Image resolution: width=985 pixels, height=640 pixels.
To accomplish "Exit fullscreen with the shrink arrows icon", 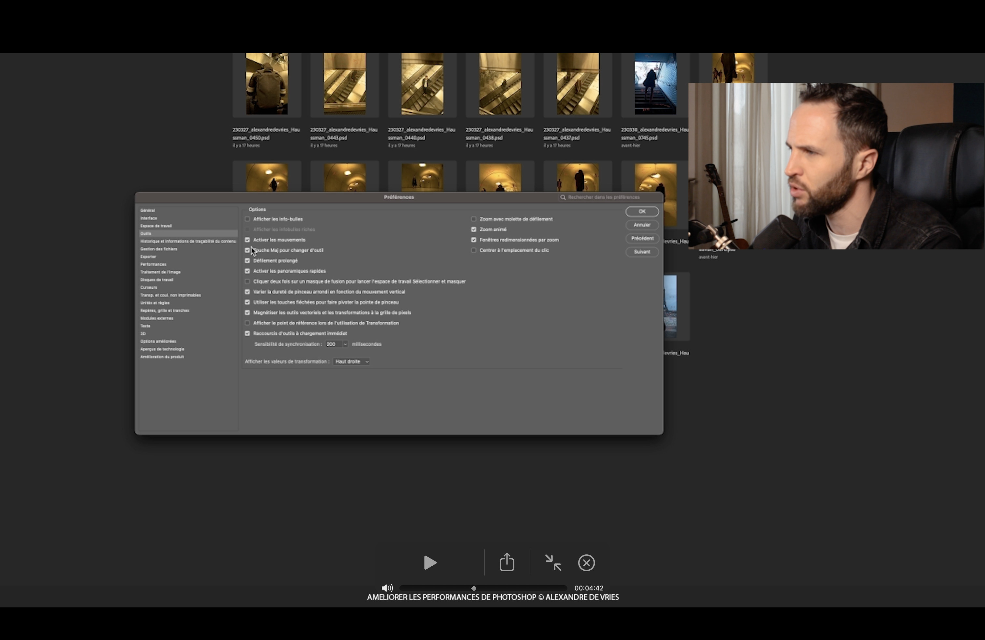I will (x=553, y=562).
